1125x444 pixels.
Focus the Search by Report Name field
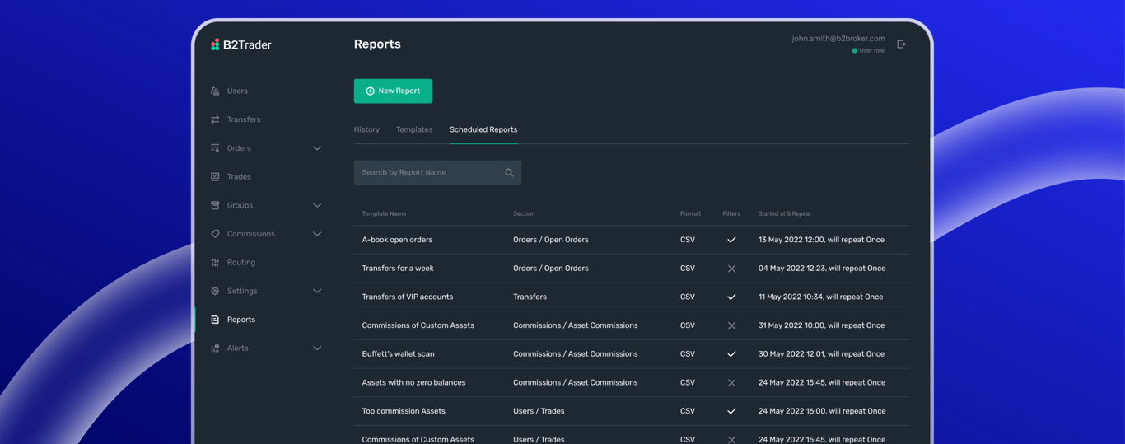pyautogui.click(x=428, y=173)
